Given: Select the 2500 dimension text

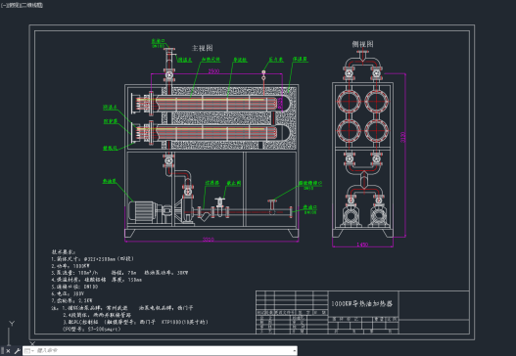Looking at the screenshot, I should [213, 70].
